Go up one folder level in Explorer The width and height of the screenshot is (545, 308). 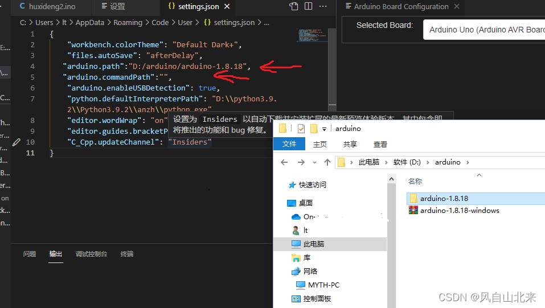tap(327, 162)
